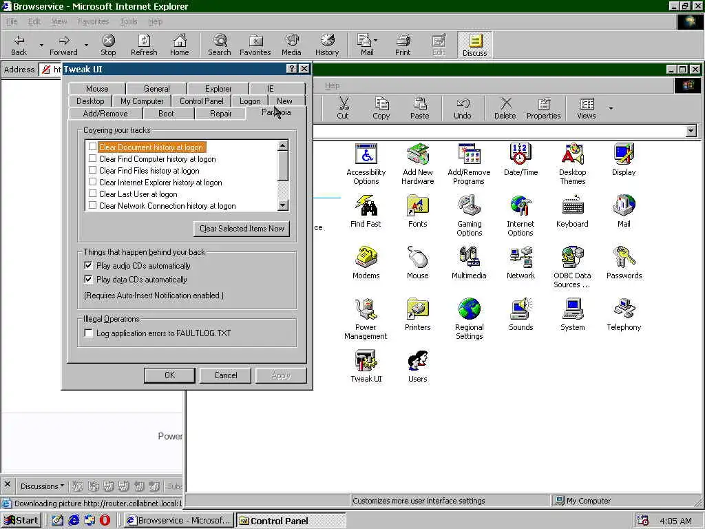Switch to Browservice taskbar button
Image resolution: width=705 pixels, height=529 pixels.
(179, 521)
